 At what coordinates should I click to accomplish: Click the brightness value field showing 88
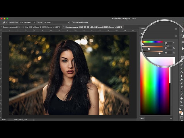(168, 53)
